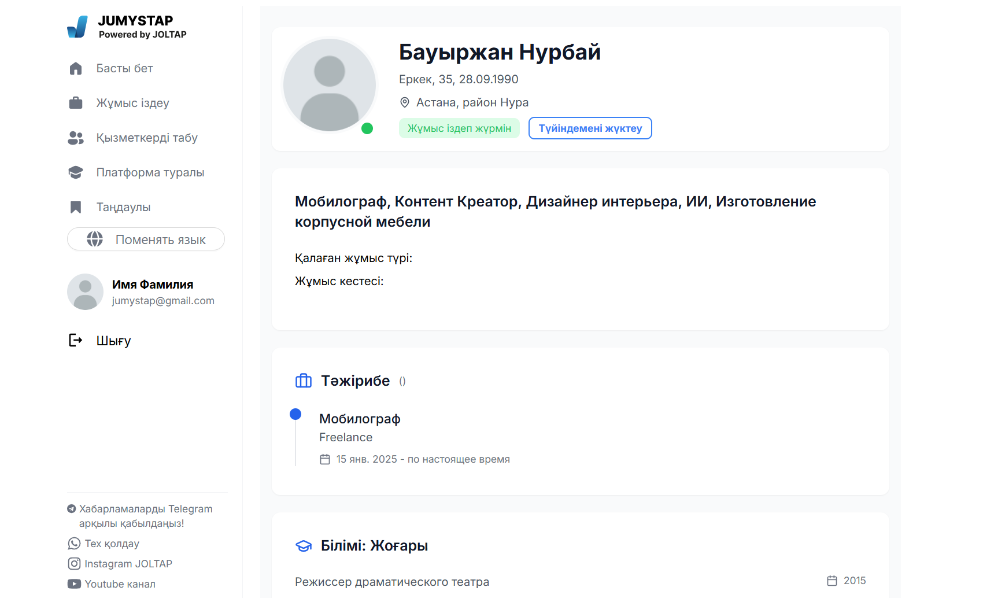Click Білімі: Жоғары heading

(x=374, y=546)
